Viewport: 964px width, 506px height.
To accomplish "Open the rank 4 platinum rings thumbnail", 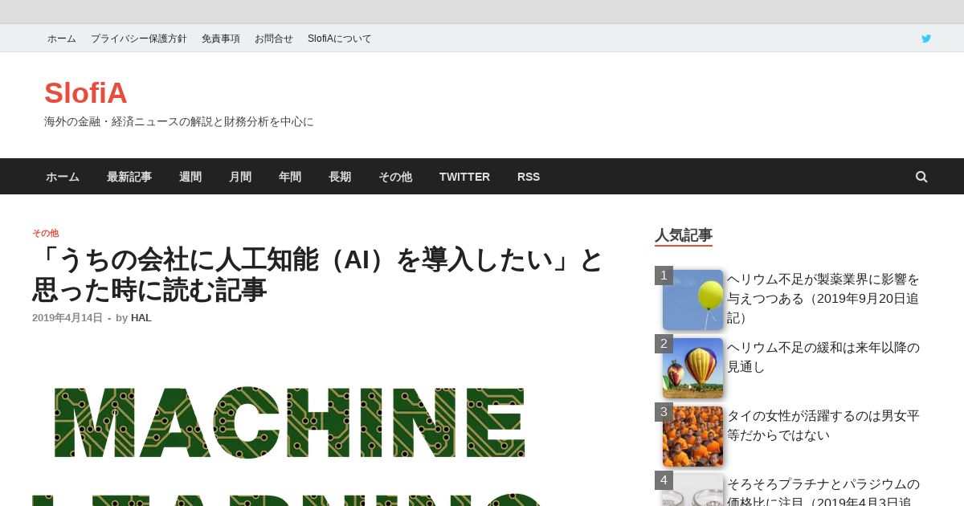I will coord(692,490).
